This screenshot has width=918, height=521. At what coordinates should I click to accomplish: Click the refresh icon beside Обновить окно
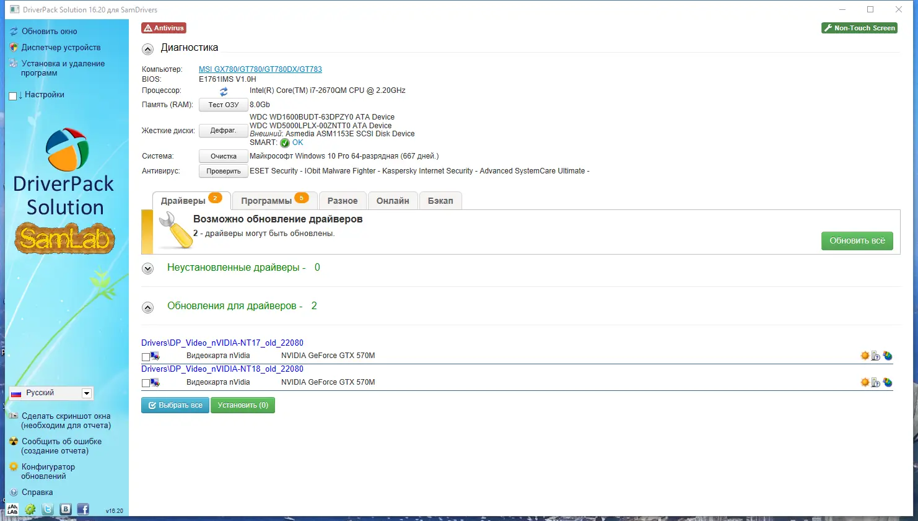[14, 32]
